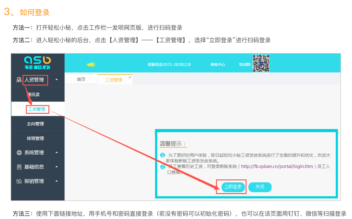This screenshot has width=352, height=219.
Task: Open 报销管理 in the sidebar
Action: pos(34,181)
